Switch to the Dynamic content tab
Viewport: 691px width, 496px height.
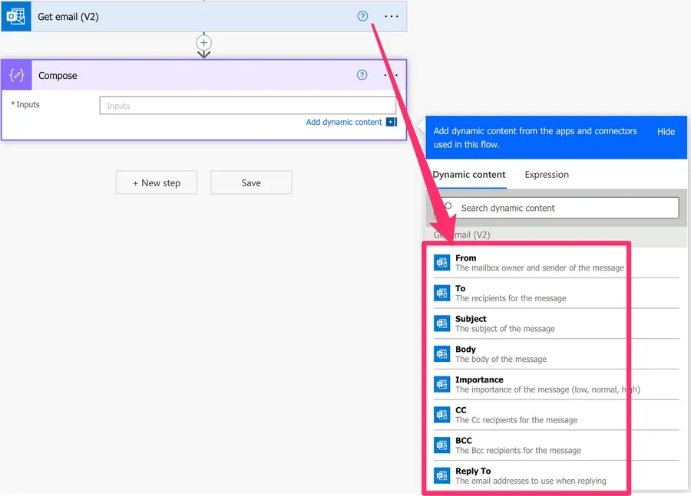[468, 175]
